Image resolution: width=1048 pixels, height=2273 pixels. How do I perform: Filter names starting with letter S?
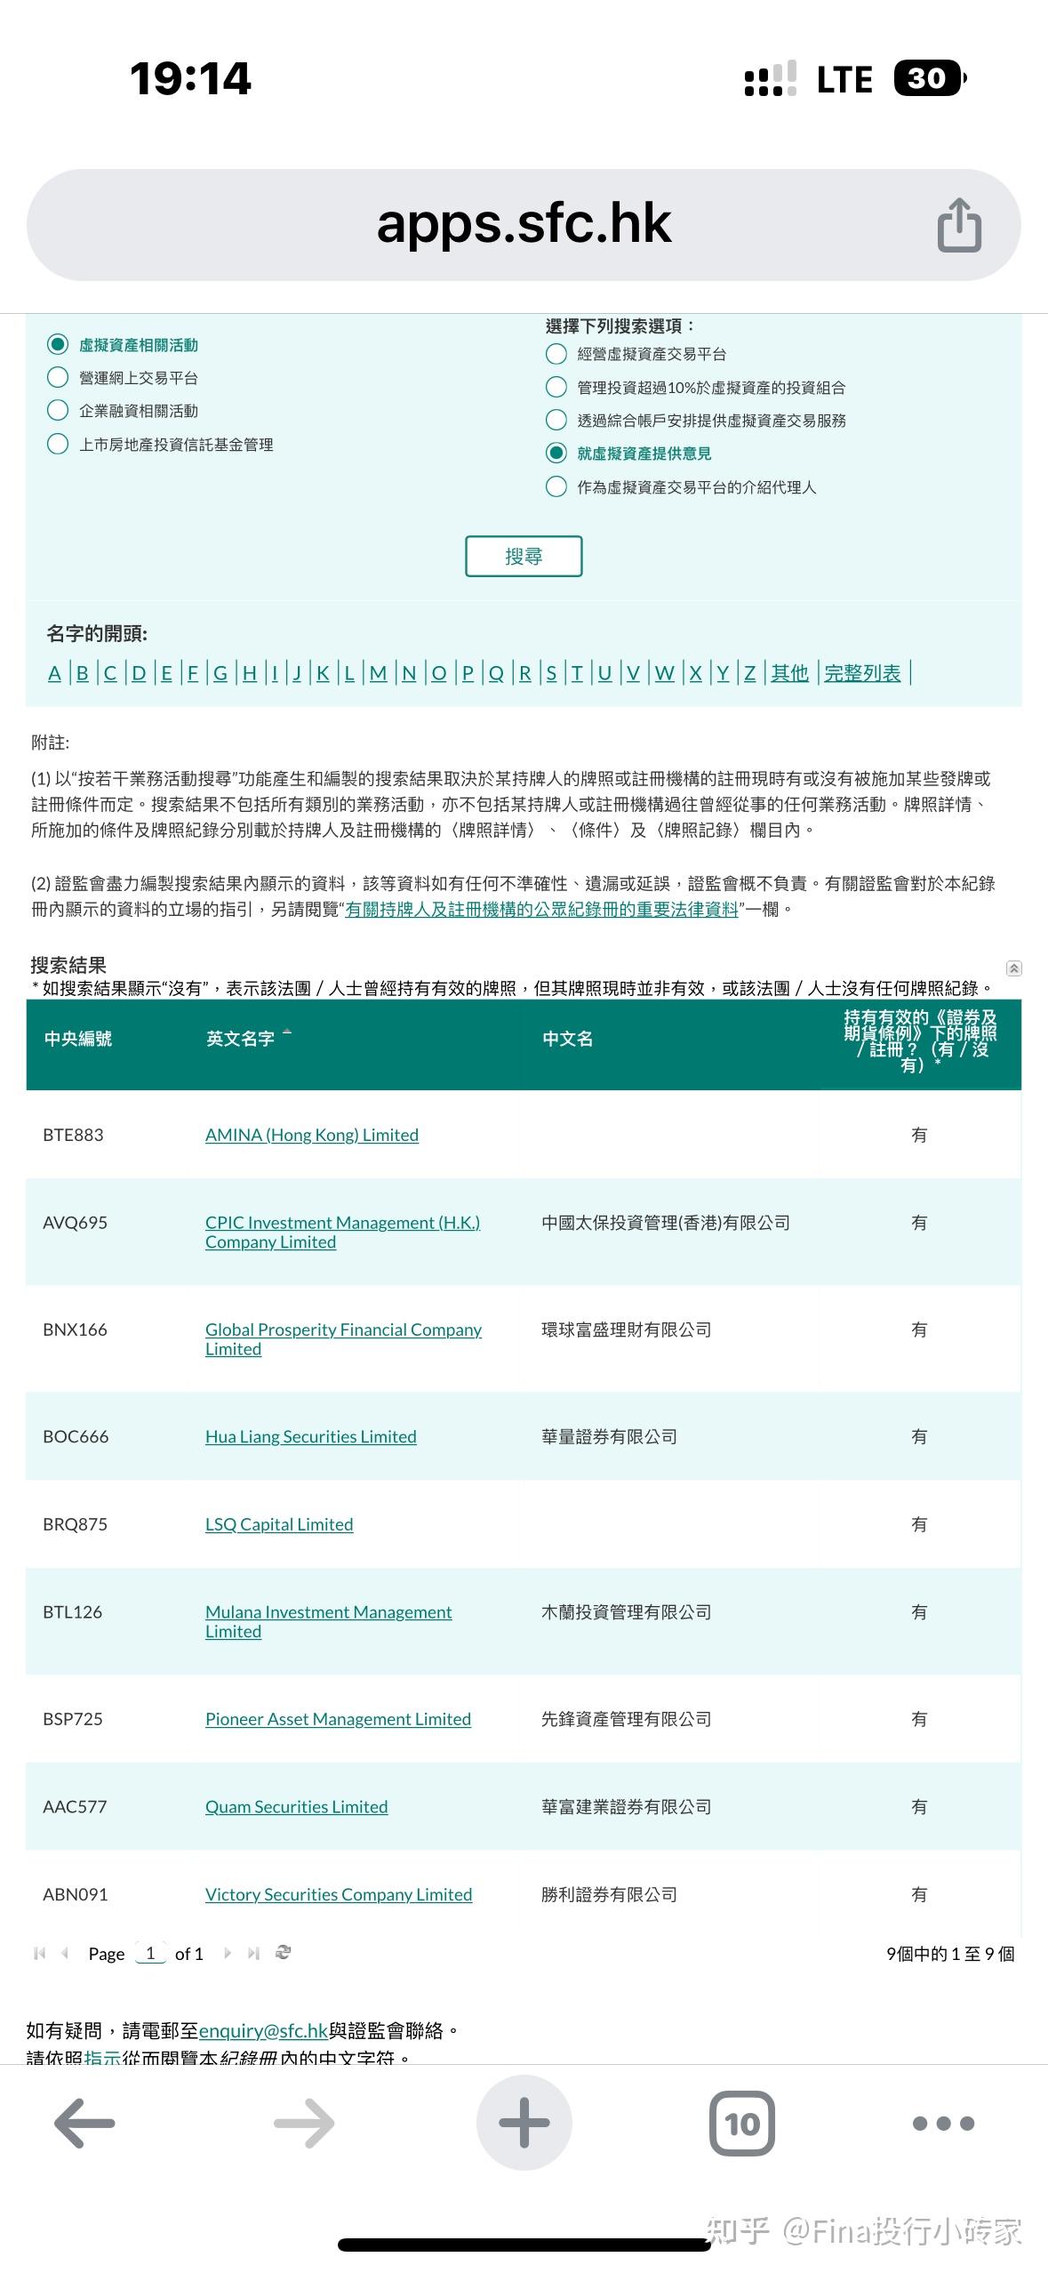[551, 673]
